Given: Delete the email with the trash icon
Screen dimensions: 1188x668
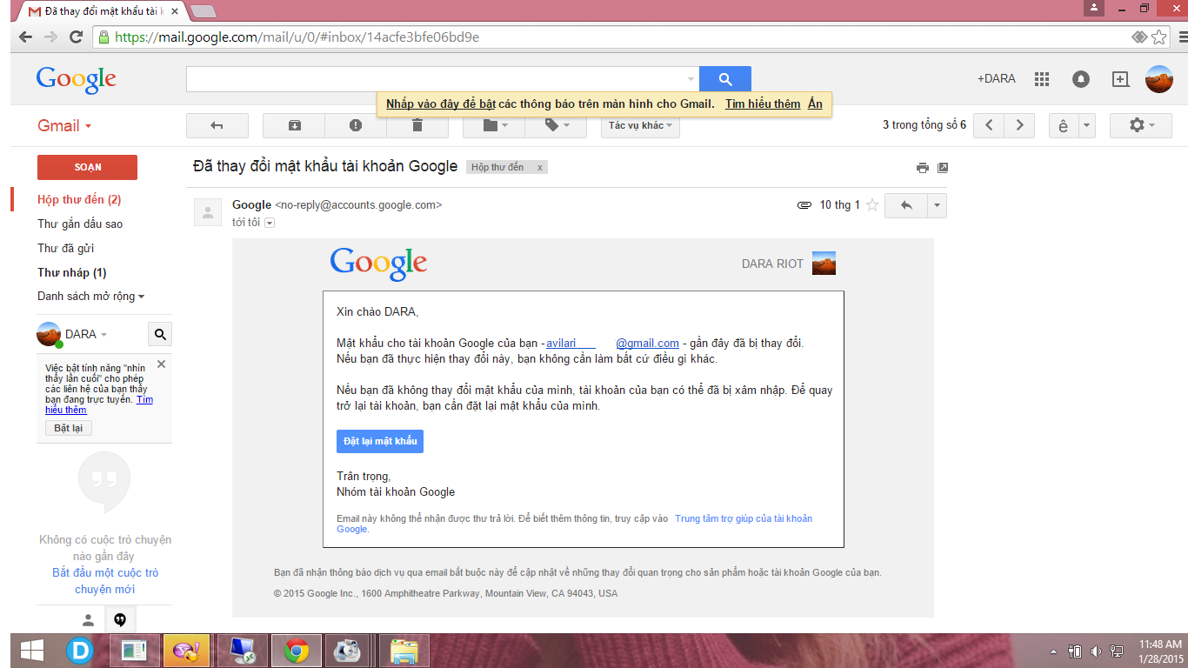Looking at the screenshot, I should 417,125.
